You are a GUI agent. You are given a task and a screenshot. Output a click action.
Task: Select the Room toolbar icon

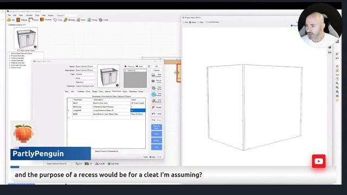pos(31,20)
